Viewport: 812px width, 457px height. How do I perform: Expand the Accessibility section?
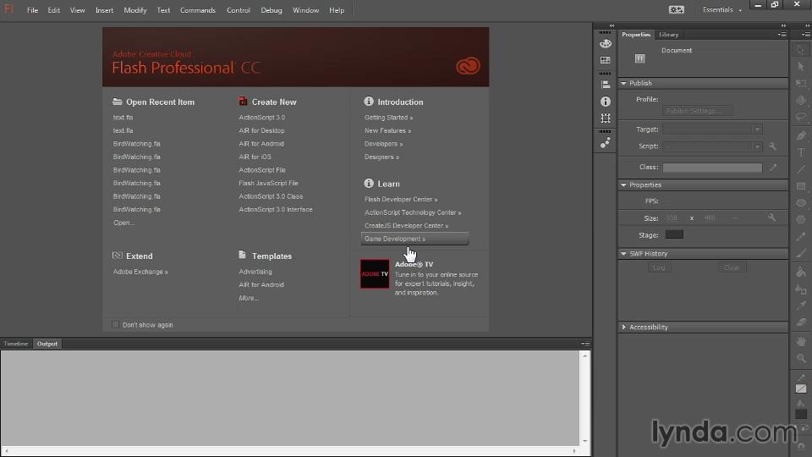click(623, 328)
